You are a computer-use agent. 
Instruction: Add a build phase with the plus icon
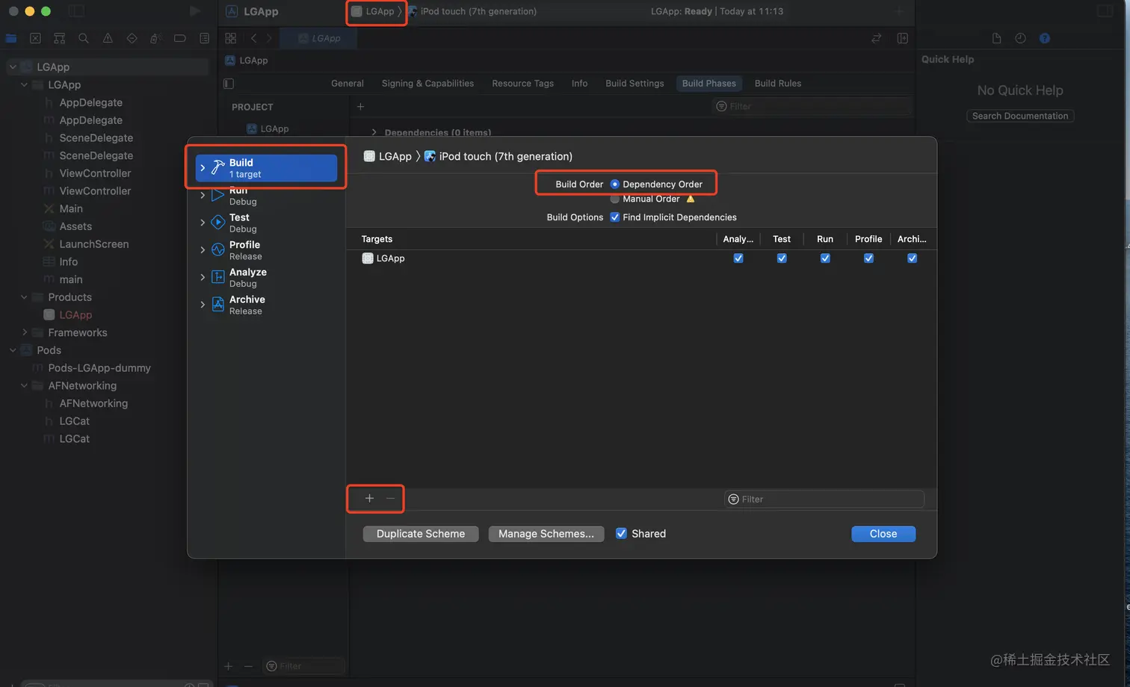coord(360,107)
